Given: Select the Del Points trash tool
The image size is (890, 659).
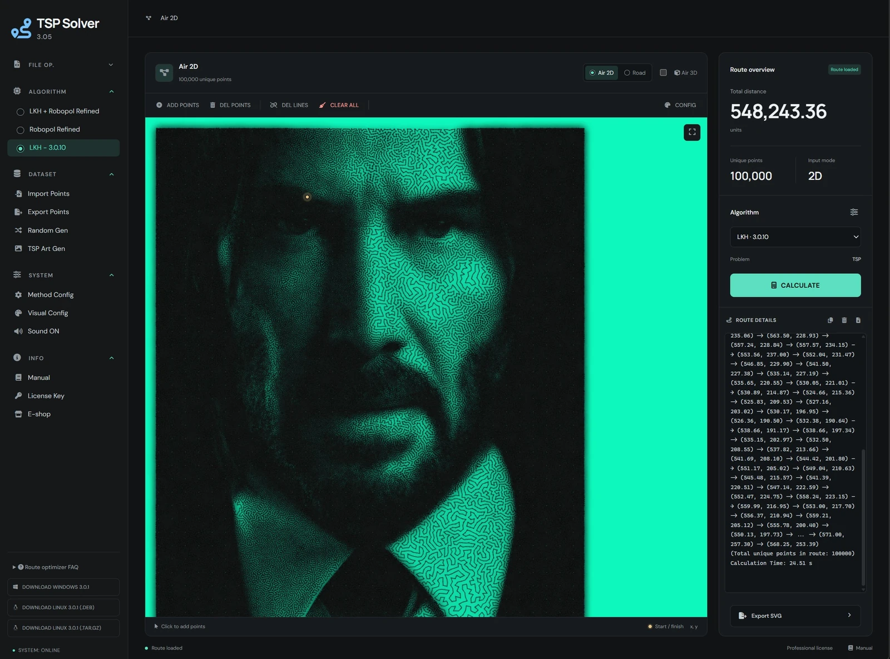Looking at the screenshot, I should [230, 105].
